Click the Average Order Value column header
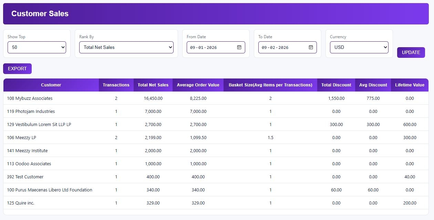Screen dimensions: 434x220 [x=198, y=85]
